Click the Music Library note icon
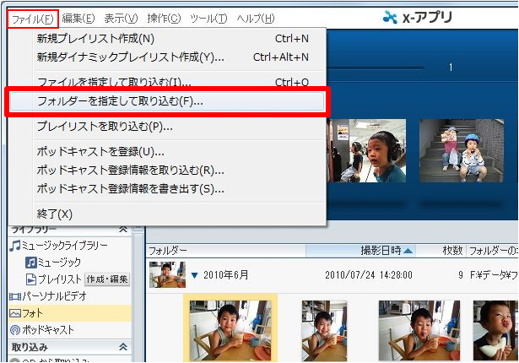 (x=14, y=246)
